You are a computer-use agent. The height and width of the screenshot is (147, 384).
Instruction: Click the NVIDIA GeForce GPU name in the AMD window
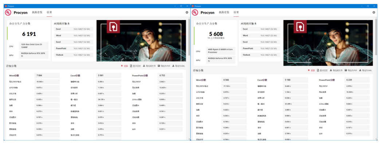pyautogui.click(x=220, y=60)
